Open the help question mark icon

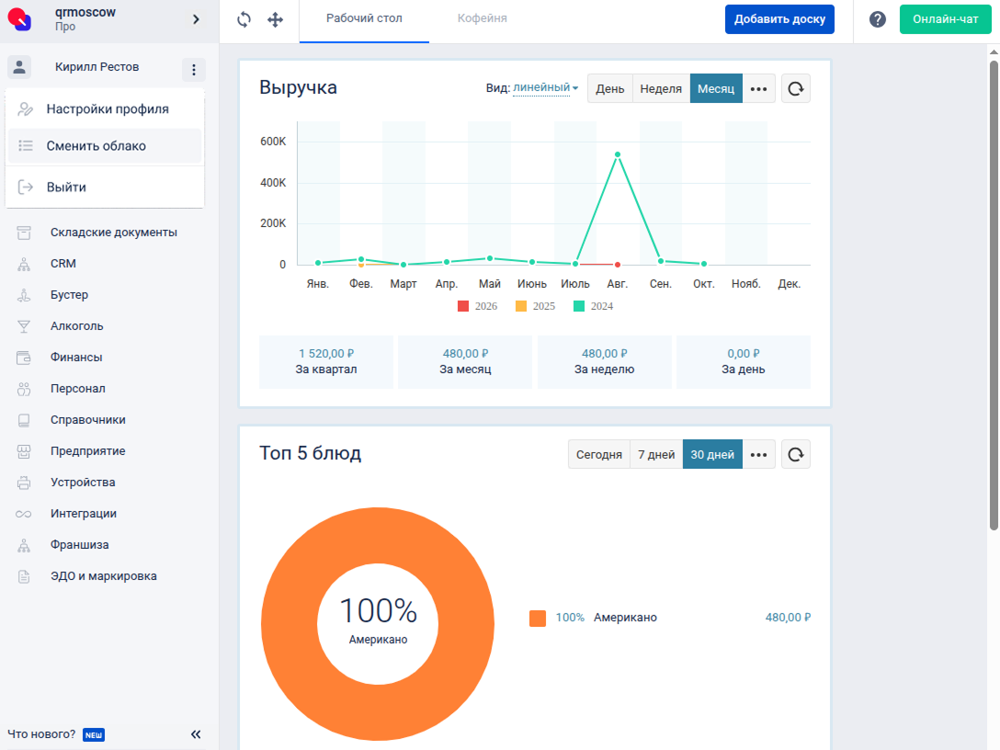point(878,19)
